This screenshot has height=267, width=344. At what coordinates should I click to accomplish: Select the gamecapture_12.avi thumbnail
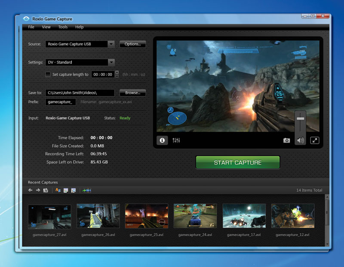pos(293,216)
